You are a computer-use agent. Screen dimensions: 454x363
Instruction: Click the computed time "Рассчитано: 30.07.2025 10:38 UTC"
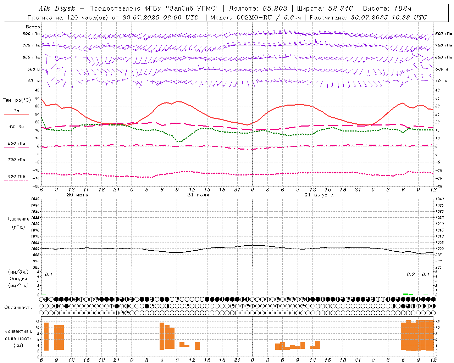pyautogui.click(x=368, y=17)
